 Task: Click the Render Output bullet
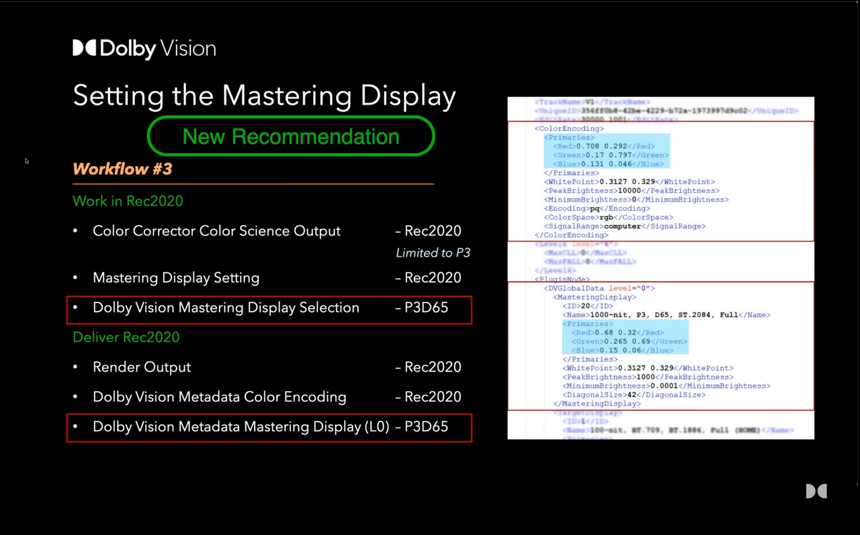142,367
